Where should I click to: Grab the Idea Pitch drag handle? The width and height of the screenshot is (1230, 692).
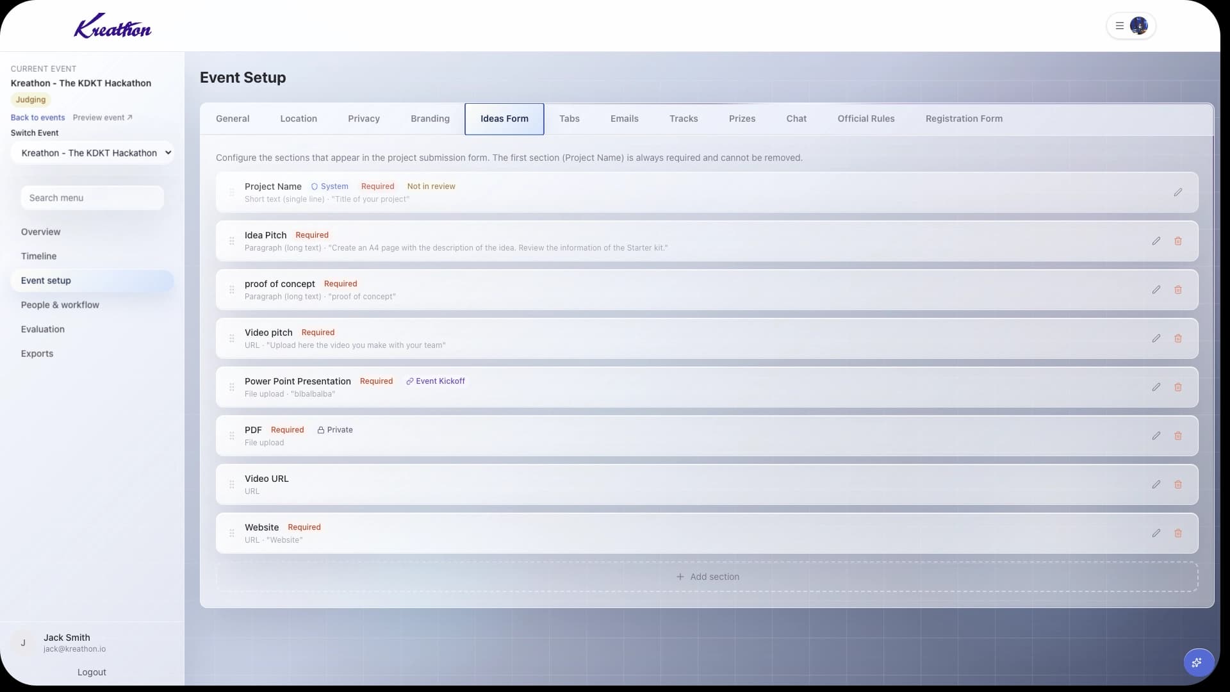[x=232, y=241]
